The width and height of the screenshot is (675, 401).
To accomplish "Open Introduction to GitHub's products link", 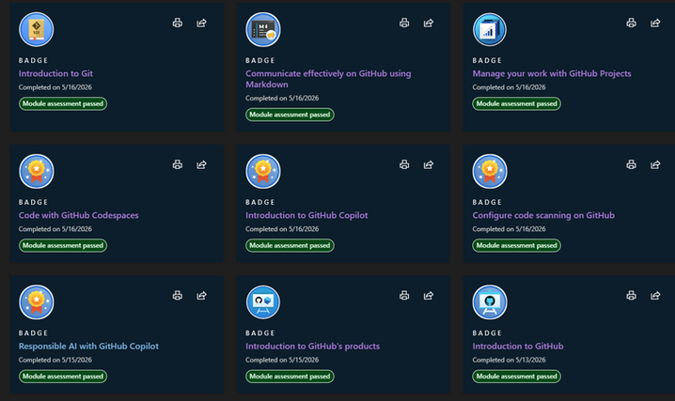I will point(312,346).
